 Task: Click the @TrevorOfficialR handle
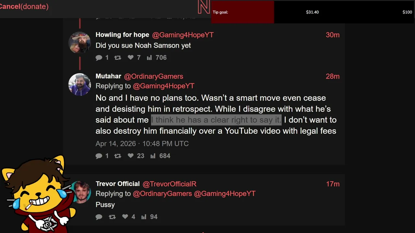click(170, 184)
